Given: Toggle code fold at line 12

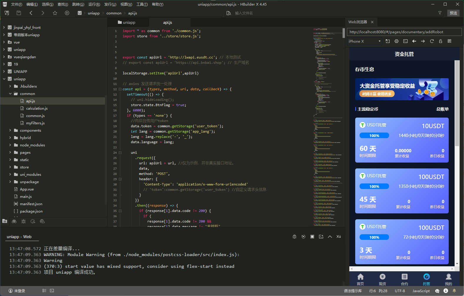Looking at the screenshot, I should click(x=120, y=89).
